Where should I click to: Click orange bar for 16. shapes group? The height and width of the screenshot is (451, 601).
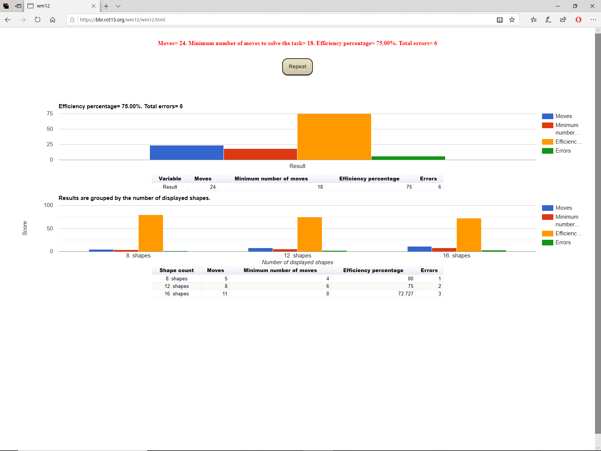tap(469, 235)
